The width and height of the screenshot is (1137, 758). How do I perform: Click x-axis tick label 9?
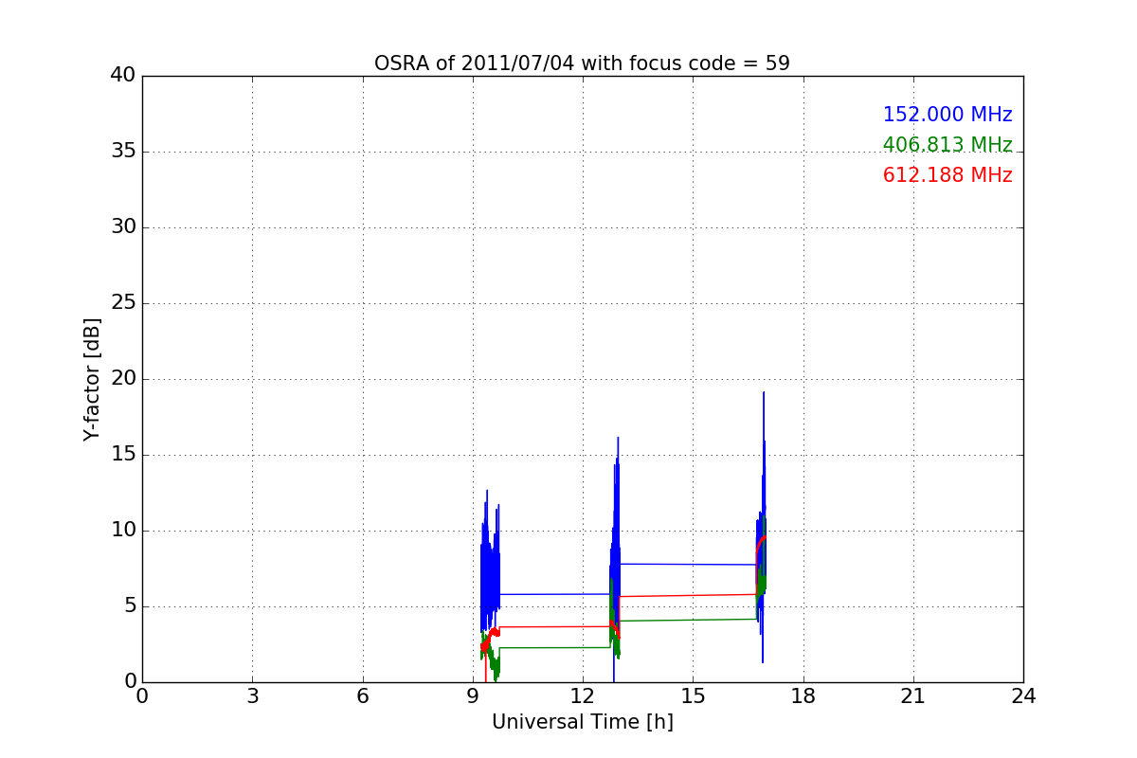coord(473,695)
